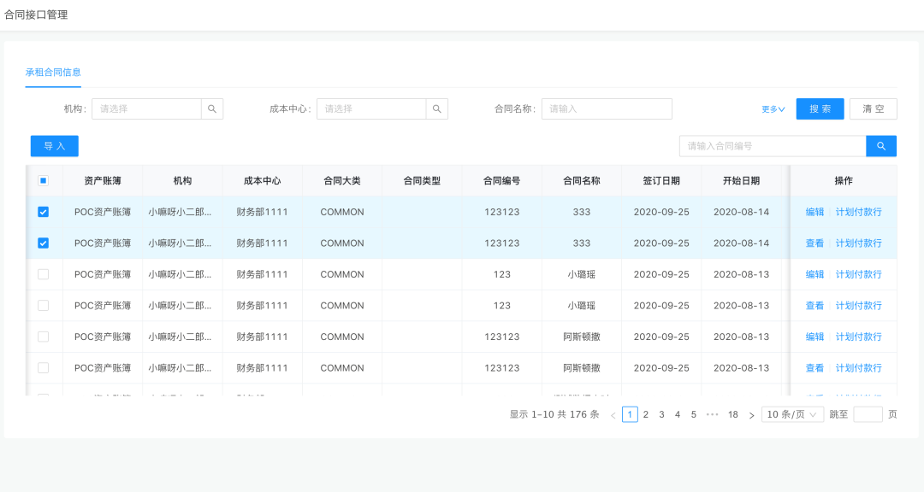Click the blue contract number search icon

coord(881,146)
